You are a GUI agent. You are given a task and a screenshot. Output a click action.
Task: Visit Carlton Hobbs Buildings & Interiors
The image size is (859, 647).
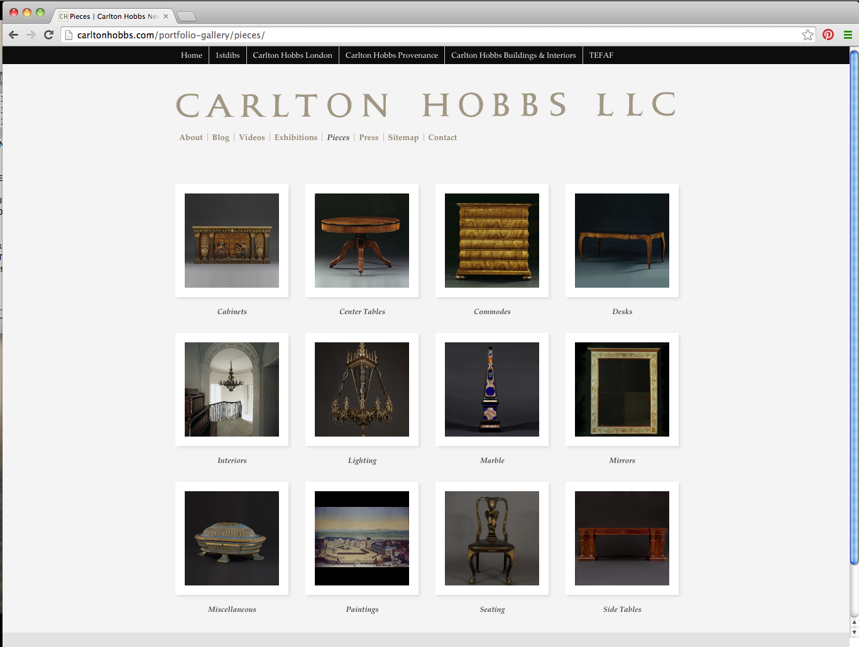[x=513, y=55]
